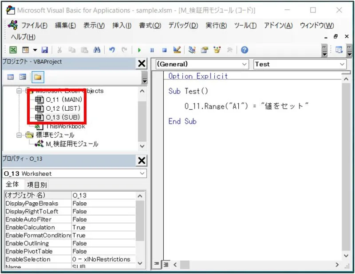
Task: Collapse Microsoft Excel Objects folder
Action: (19, 91)
